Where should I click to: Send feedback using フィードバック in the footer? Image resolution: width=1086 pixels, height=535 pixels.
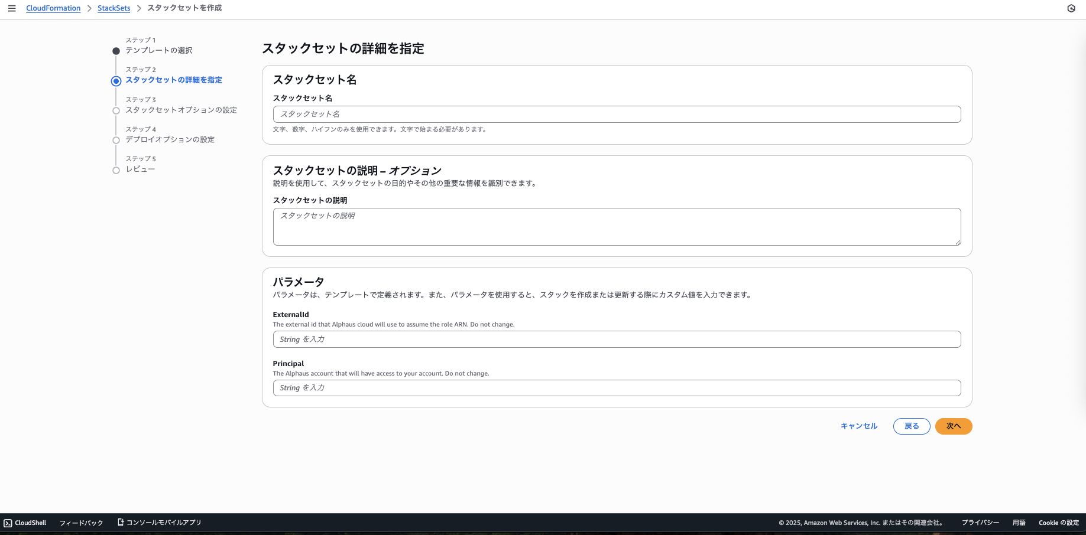pyautogui.click(x=82, y=523)
